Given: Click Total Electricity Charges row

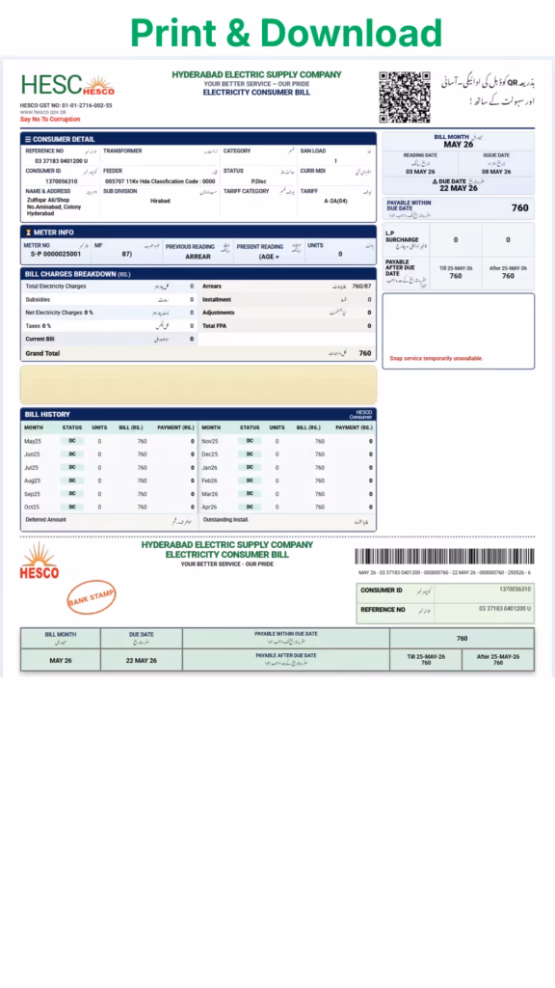Looking at the screenshot, I should [x=110, y=286].
